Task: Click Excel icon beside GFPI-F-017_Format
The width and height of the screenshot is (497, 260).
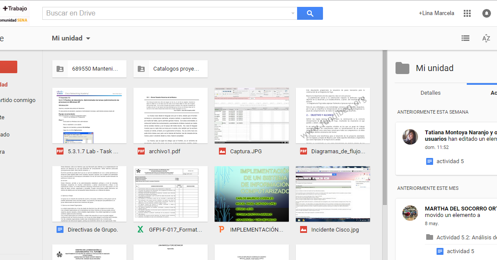Action: pyautogui.click(x=140, y=230)
